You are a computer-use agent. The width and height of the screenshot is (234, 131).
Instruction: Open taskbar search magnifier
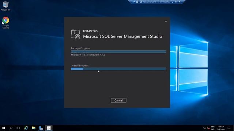point(11,128)
